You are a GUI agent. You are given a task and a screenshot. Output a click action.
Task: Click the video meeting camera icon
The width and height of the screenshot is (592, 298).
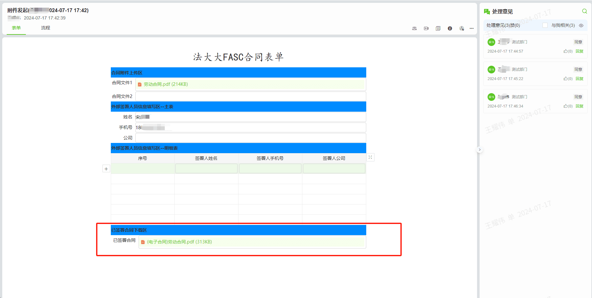(426, 28)
